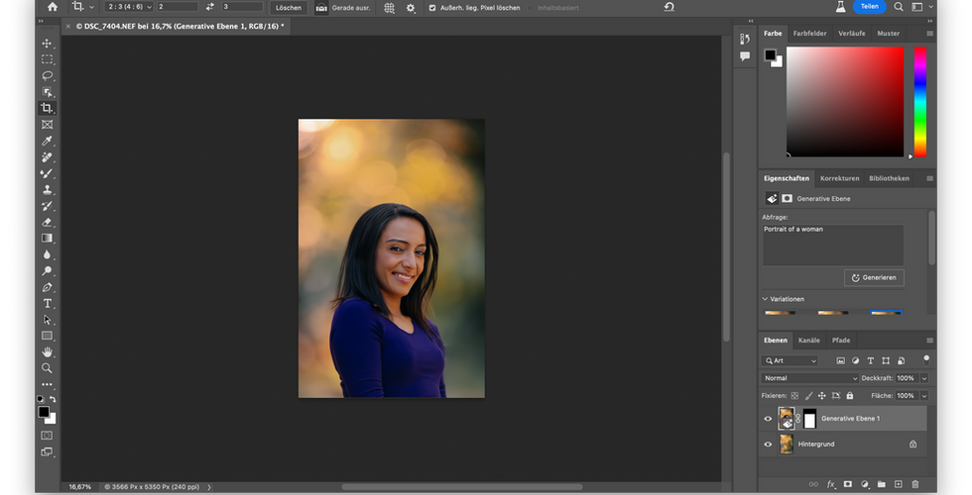Add layer style via fx icon

(831, 484)
